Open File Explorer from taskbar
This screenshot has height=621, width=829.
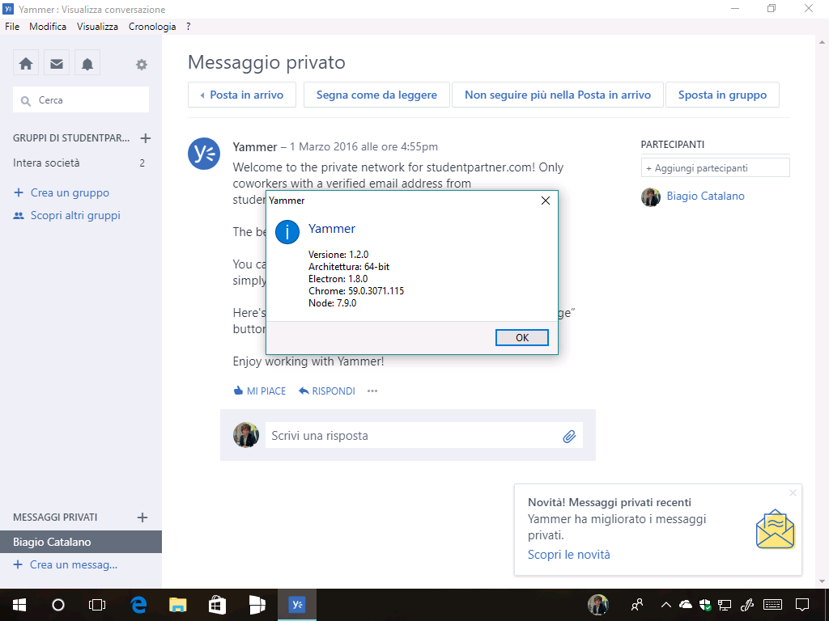(x=177, y=605)
